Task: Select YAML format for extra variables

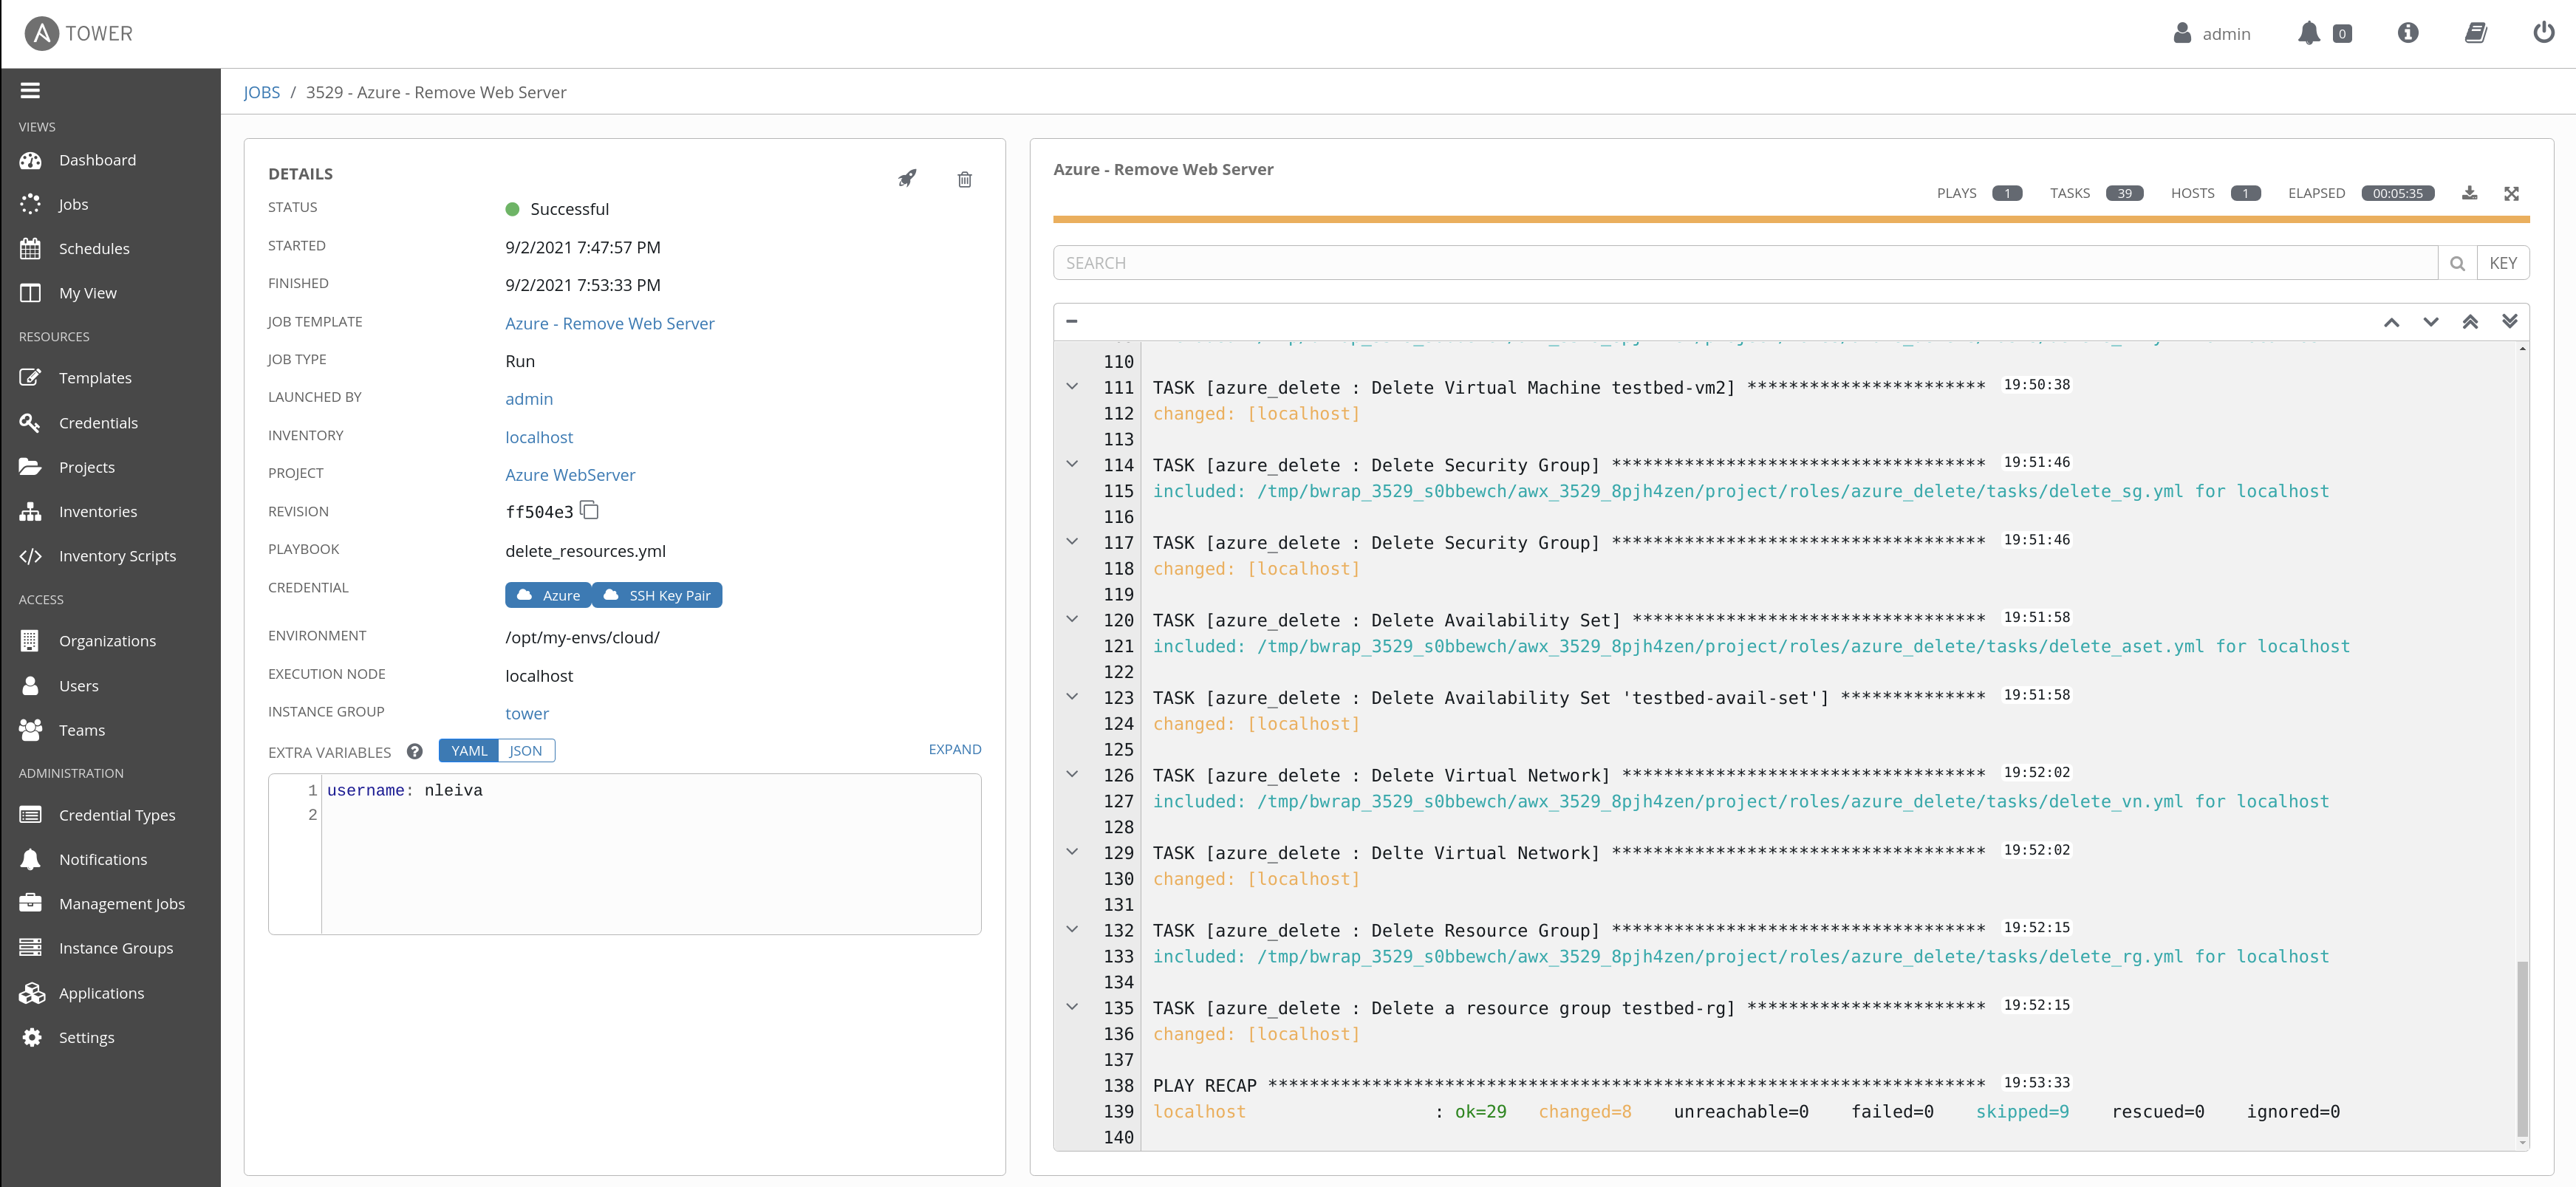Action: (x=469, y=750)
